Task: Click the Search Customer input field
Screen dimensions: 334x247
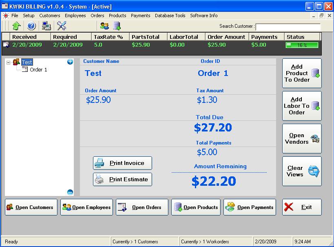Action: click(x=288, y=27)
